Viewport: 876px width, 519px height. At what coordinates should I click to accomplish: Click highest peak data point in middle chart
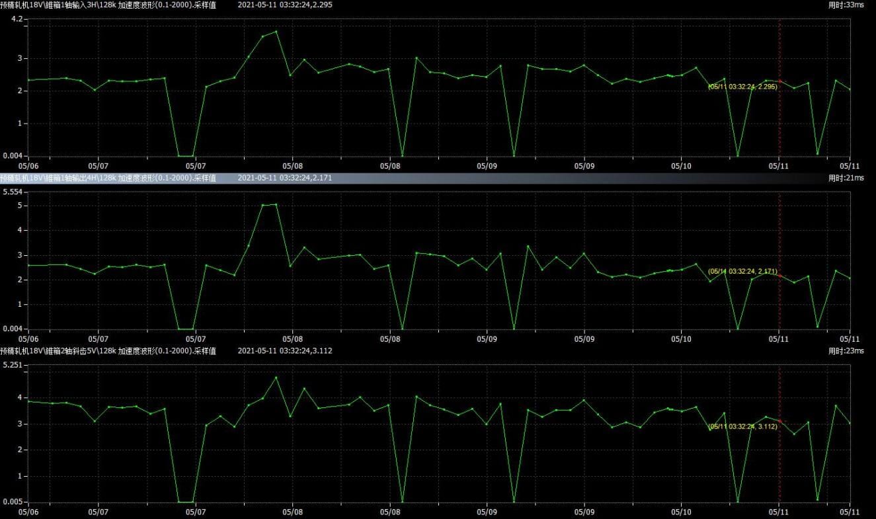tap(276, 204)
